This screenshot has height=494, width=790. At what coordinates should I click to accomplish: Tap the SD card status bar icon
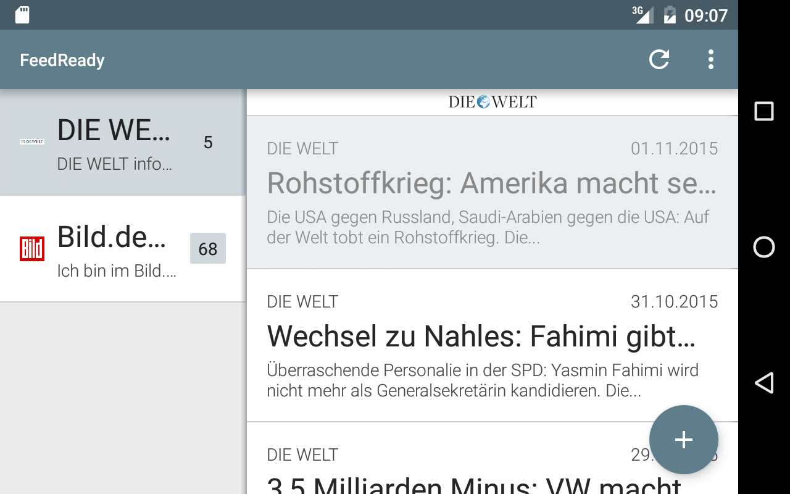22,15
